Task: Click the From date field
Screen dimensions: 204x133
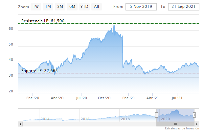Action: (141, 7)
